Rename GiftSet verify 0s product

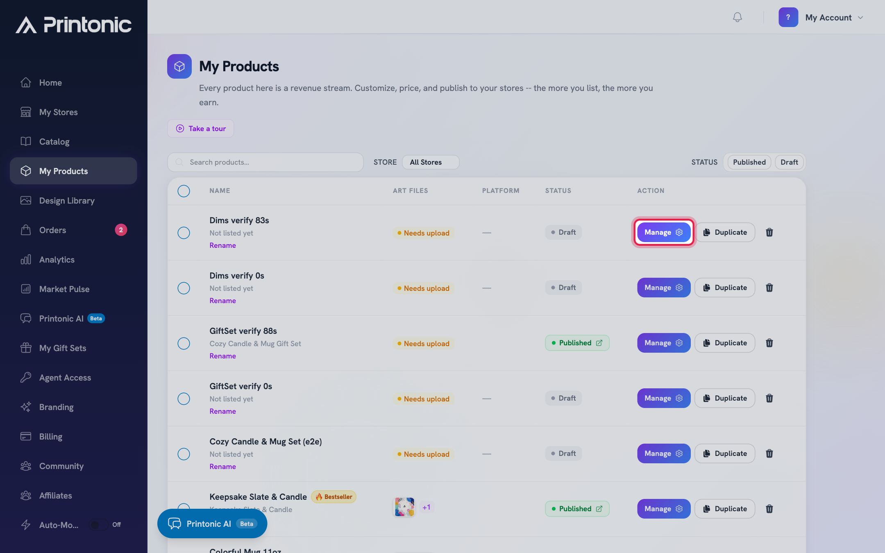coord(222,411)
